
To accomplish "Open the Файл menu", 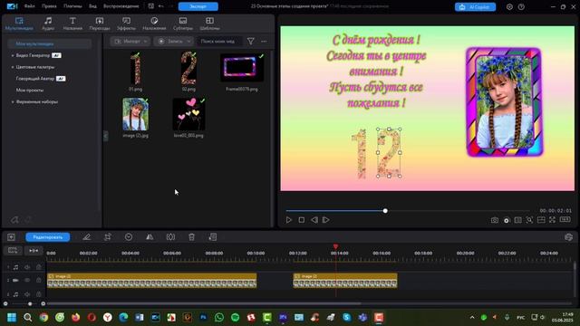I will (x=29, y=6).
